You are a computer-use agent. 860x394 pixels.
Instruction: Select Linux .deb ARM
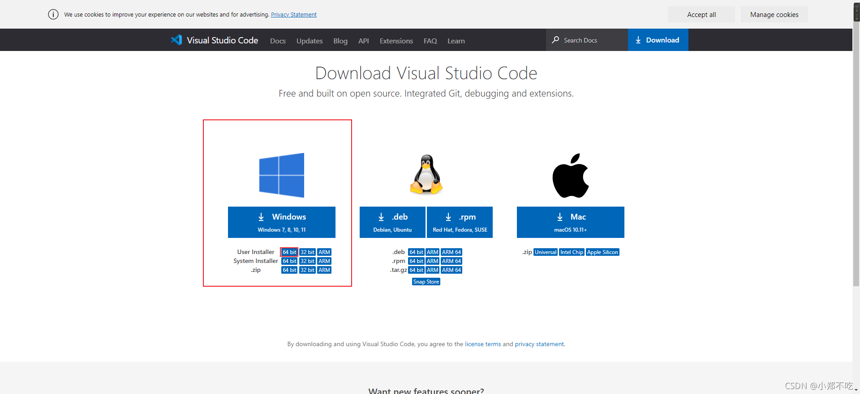tap(432, 252)
